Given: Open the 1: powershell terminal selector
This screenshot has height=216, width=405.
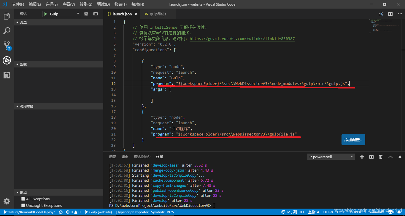Looking at the screenshot, I should [x=331, y=157].
